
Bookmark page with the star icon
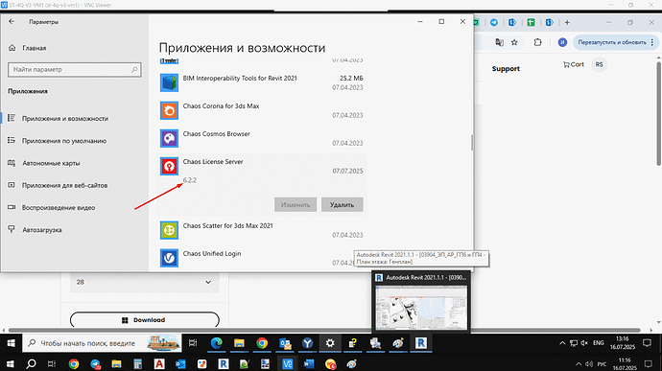(514, 42)
